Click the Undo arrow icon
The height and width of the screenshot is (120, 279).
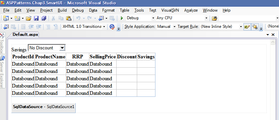(x=78, y=18)
